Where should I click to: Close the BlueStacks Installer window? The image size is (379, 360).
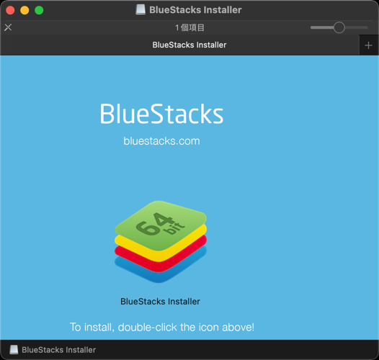coord(10,10)
